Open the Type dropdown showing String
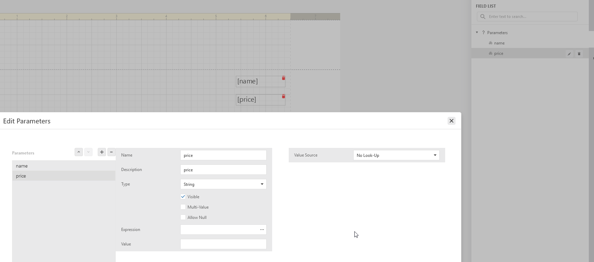The height and width of the screenshot is (262, 594). pyautogui.click(x=223, y=184)
